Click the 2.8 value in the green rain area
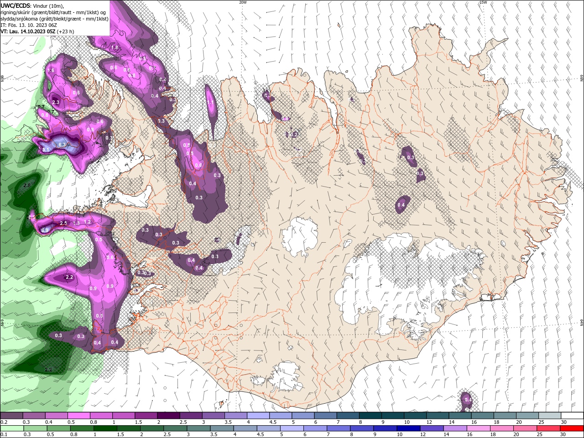Image resolution: width=584 pixels, height=438 pixels. [x=27, y=185]
